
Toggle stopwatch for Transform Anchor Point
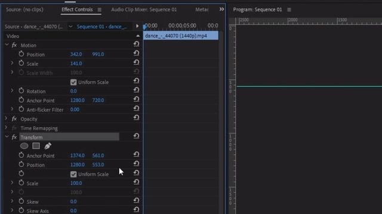[21, 155]
